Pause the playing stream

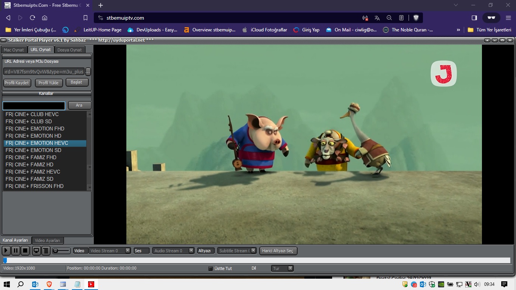click(16, 250)
